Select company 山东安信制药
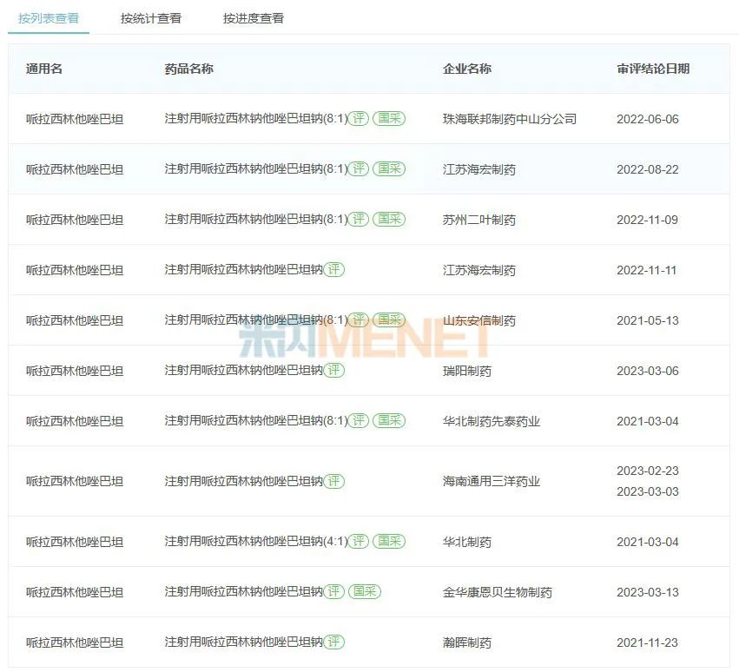This screenshot has width=739, height=672. coord(478,320)
